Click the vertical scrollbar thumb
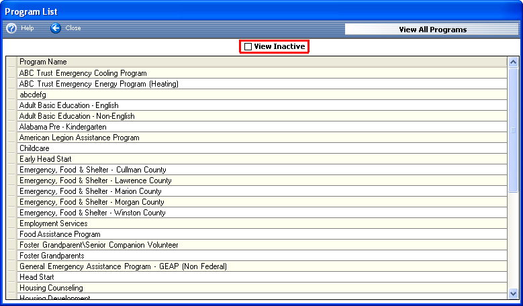 coord(513,131)
